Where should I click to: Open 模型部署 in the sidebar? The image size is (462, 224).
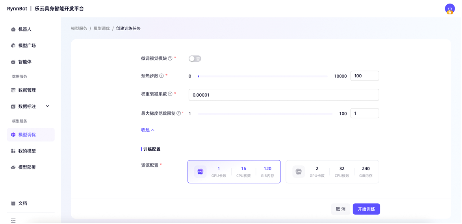[31, 167]
